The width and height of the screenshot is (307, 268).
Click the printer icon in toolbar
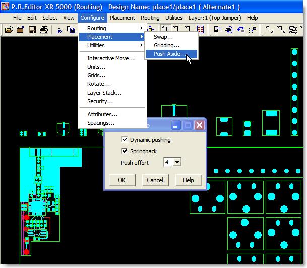pos(44,30)
